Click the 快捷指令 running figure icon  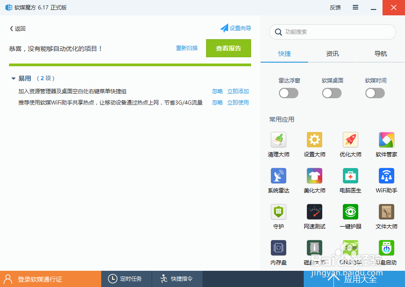[x=164, y=279]
